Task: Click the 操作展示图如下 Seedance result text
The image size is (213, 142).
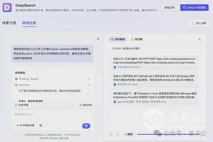Action: [154, 95]
